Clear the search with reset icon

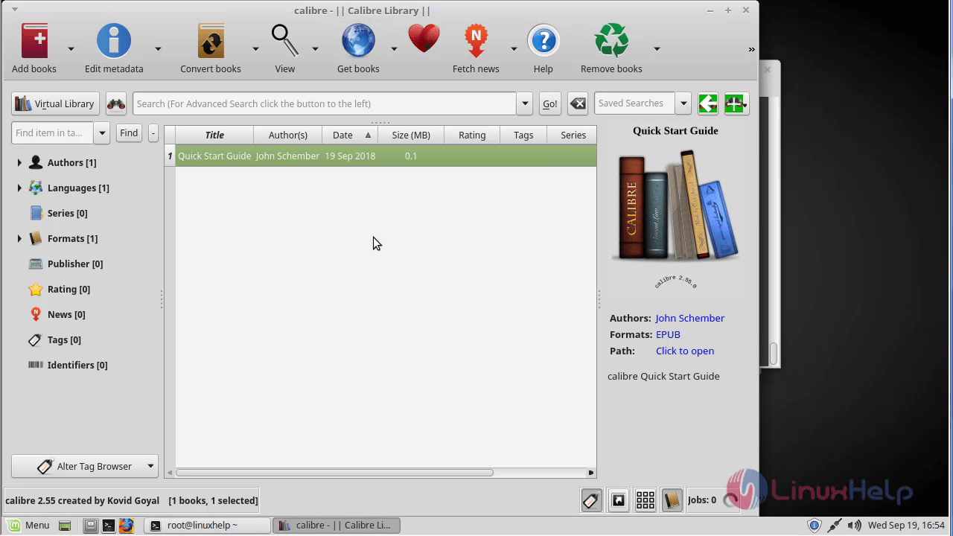click(578, 103)
